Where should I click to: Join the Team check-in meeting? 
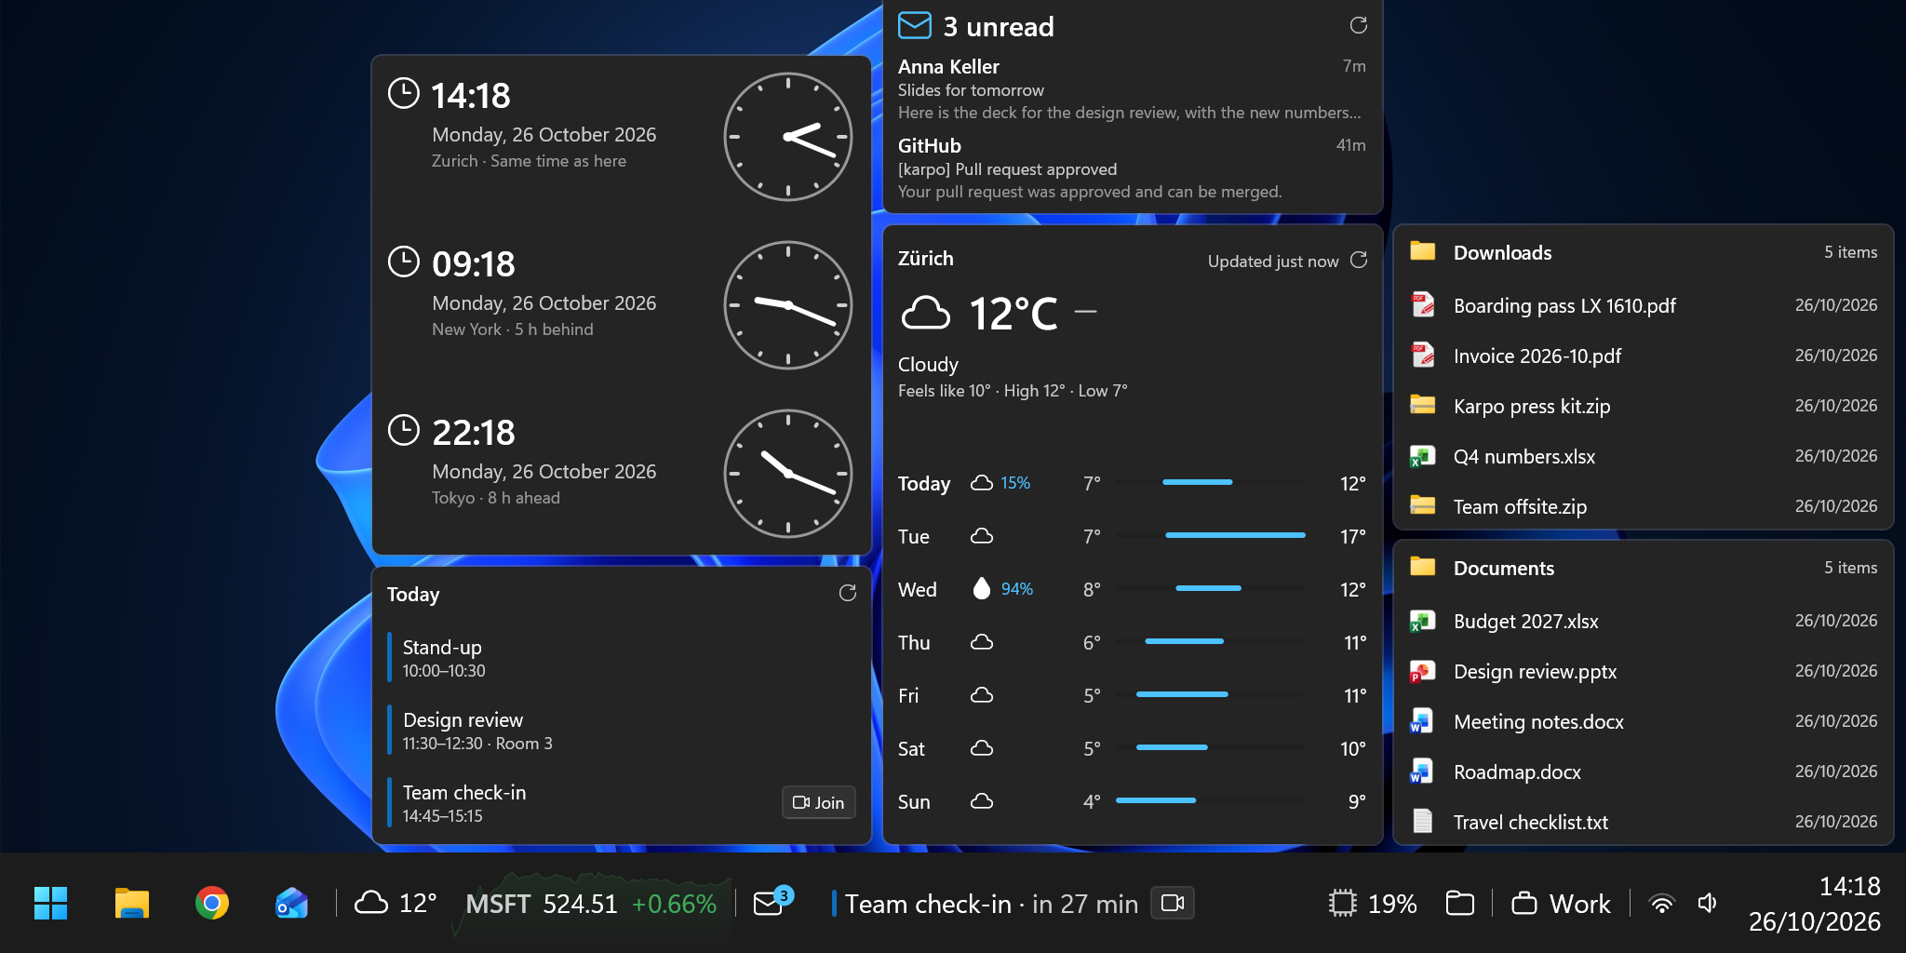[819, 802]
